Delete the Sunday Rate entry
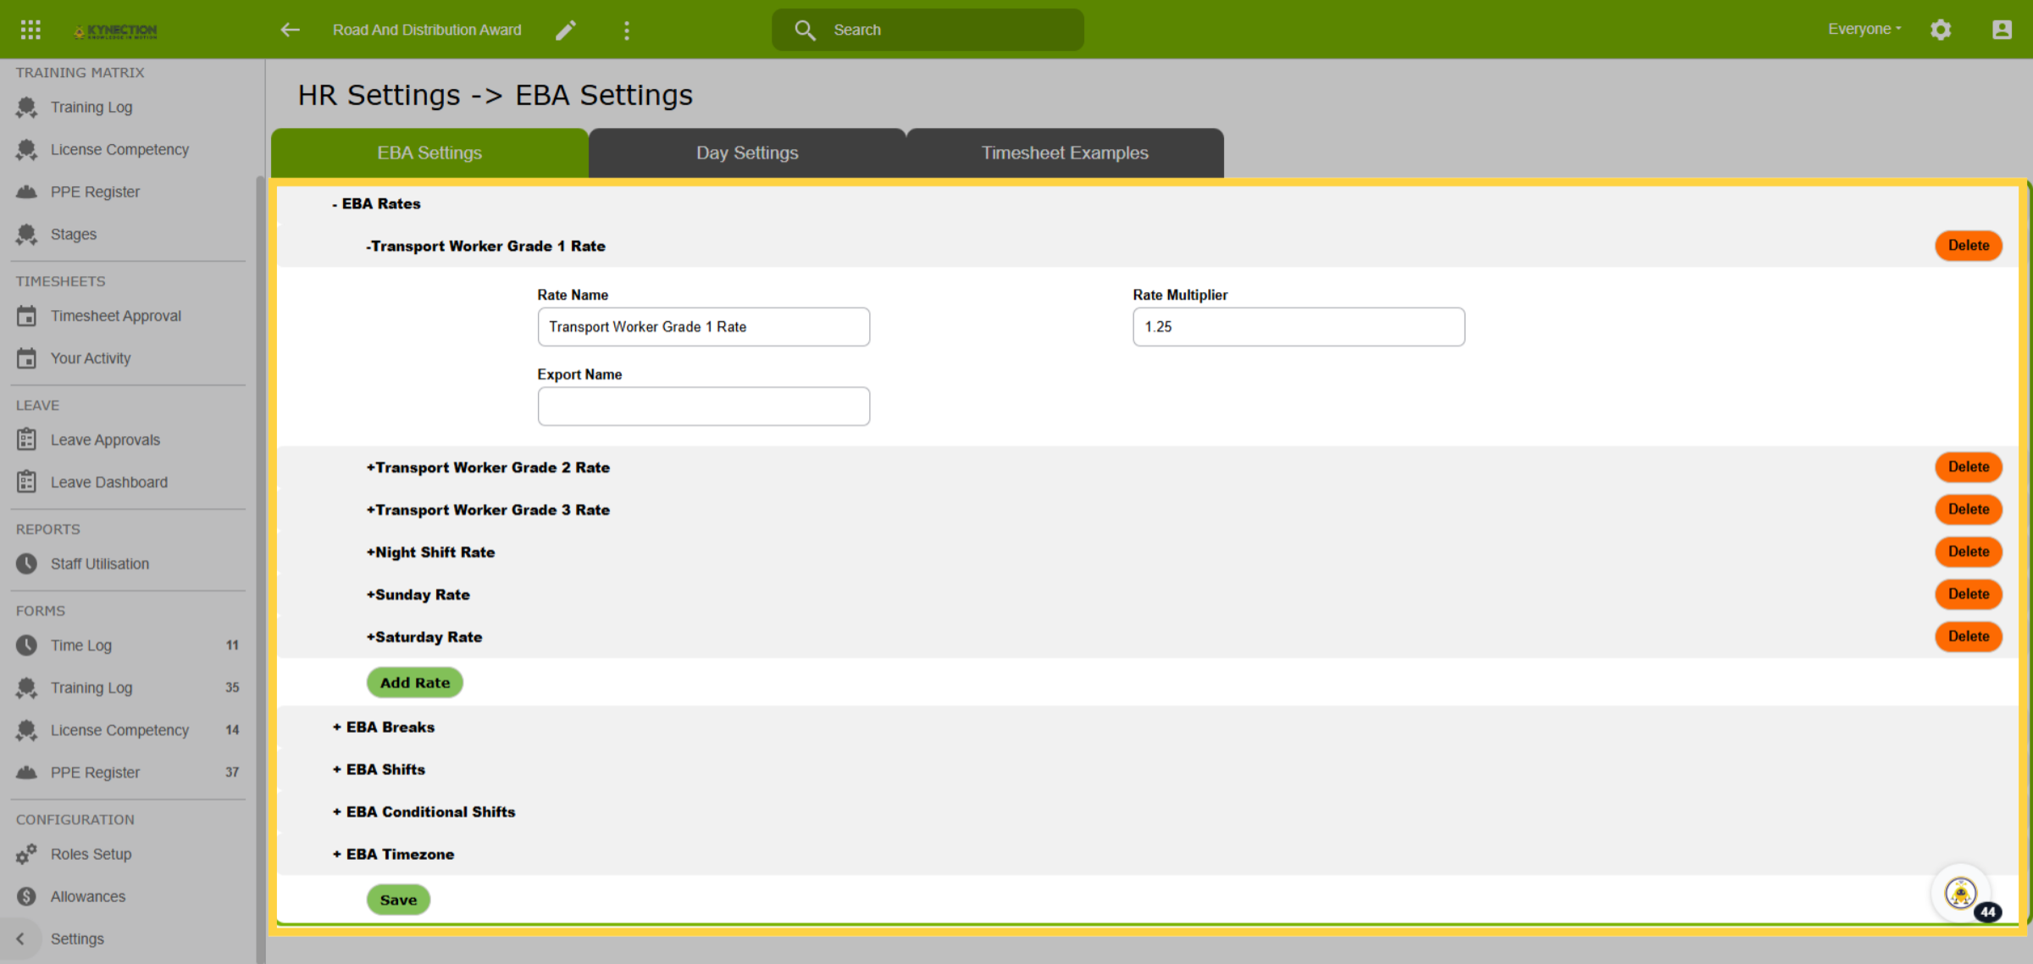 coord(1969,594)
